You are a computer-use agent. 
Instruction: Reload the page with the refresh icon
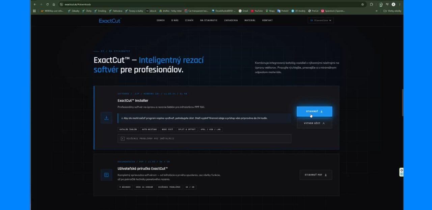click(47, 4)
